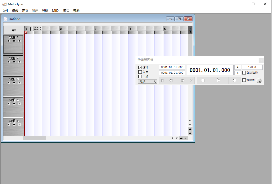
Task: Jump to start with skip-back button
Action: 162,80
